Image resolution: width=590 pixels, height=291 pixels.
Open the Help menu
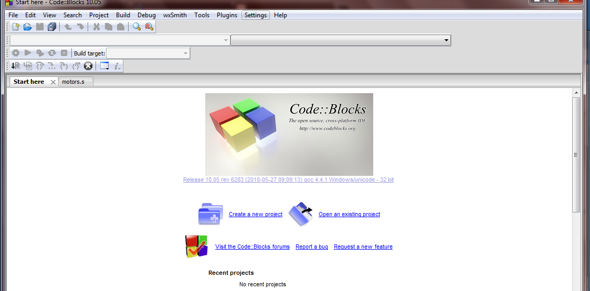click(280, 15)
